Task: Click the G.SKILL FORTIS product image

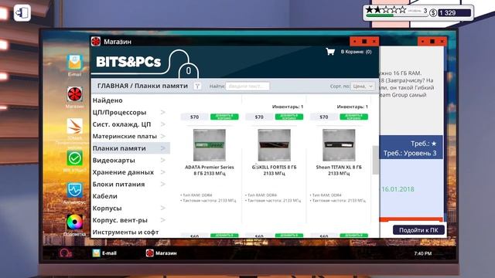Action: coord(274,145)
